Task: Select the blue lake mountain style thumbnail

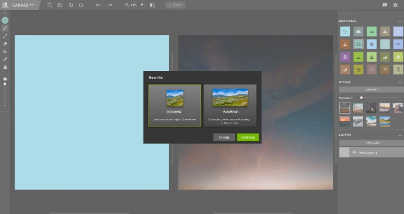Action: (385, 121)
